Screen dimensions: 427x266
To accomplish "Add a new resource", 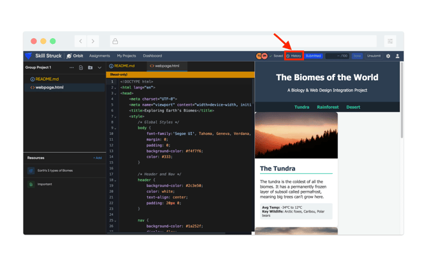I will coord(98,158).
